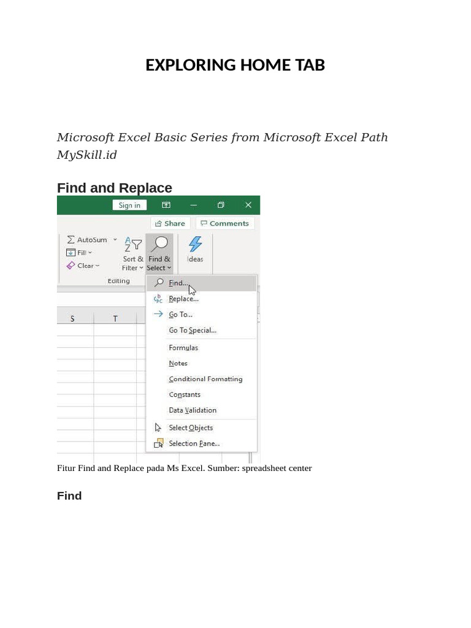This screenshot has height=628, width=471.
Task: Open Selection Pane... menu entry
Action: click(x=201, y=443)
